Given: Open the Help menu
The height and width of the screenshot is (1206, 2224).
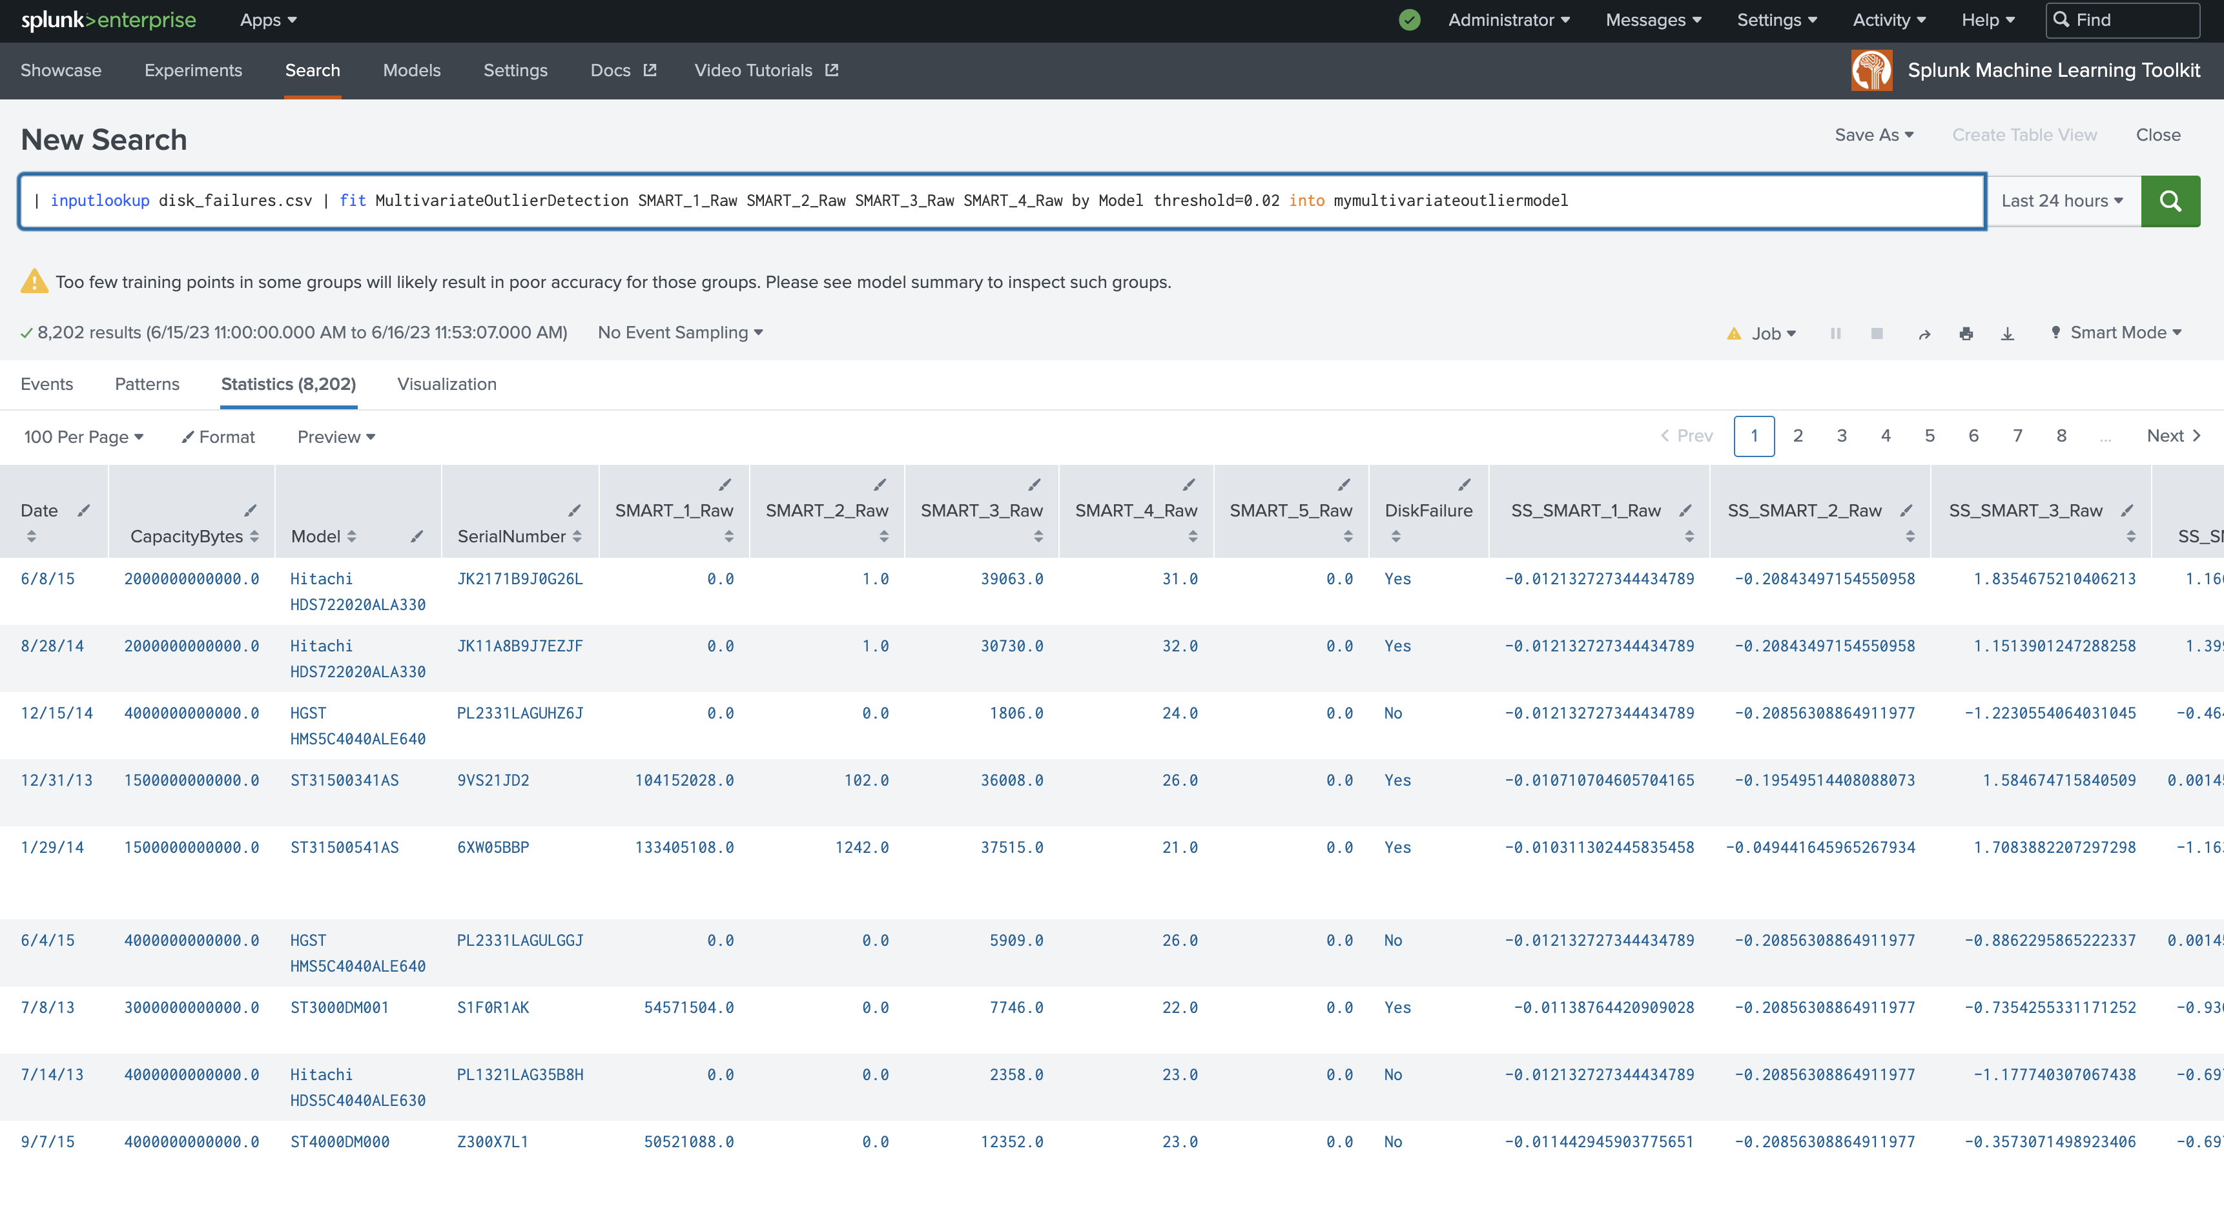Looking at the screenshot, I should click(x=1988, y=20).
